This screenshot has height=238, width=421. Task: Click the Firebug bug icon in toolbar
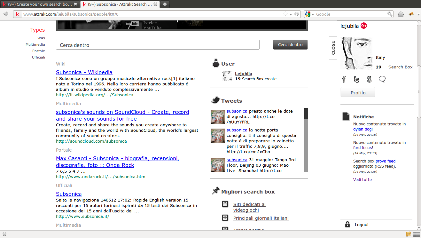click(411, 14)
